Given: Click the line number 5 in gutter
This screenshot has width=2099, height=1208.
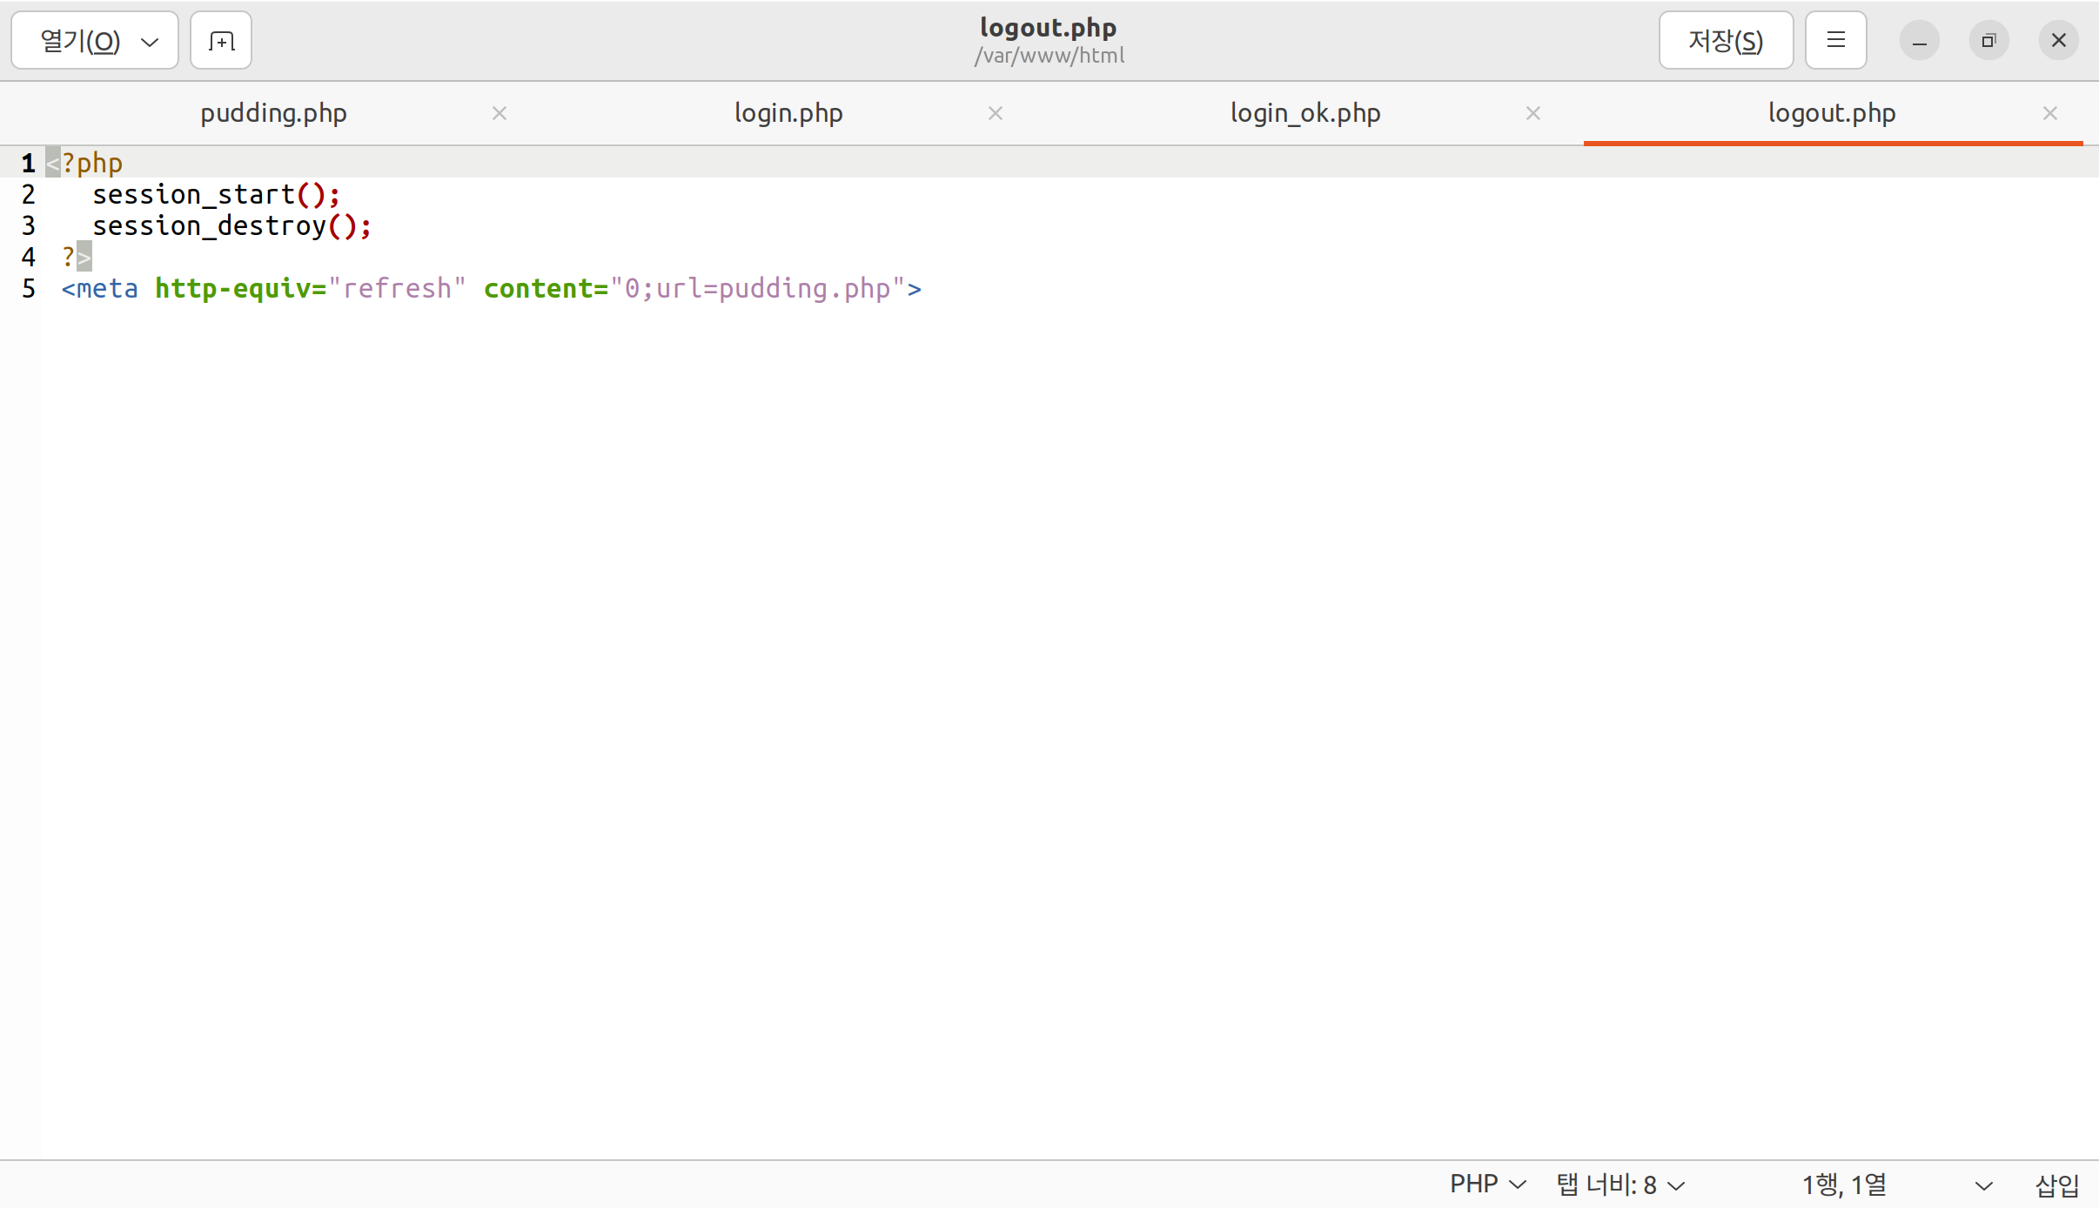Looking at the screenshot, I should click(29, 289).
